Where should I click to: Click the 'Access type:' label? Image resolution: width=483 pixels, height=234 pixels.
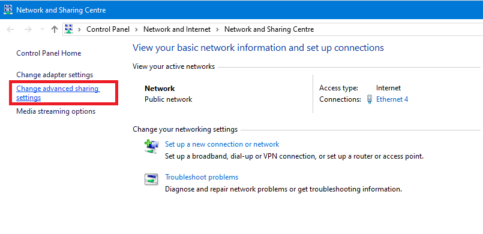click(x=338, y=88)
